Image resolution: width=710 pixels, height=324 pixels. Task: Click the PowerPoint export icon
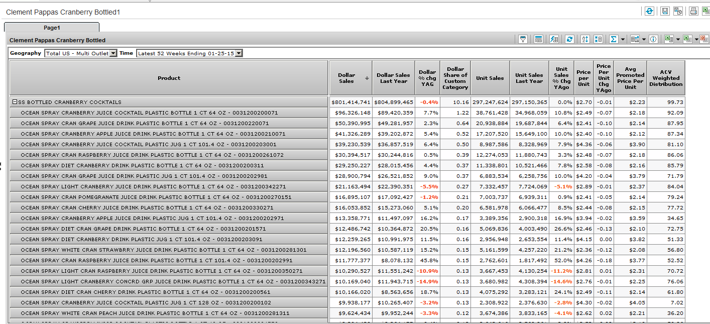pyautogui.click(x=704, y=39)
